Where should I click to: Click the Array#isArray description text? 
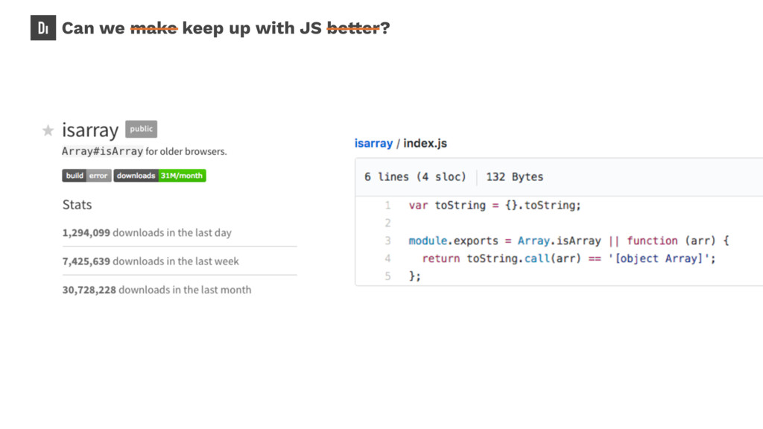(x=144, y=151)
